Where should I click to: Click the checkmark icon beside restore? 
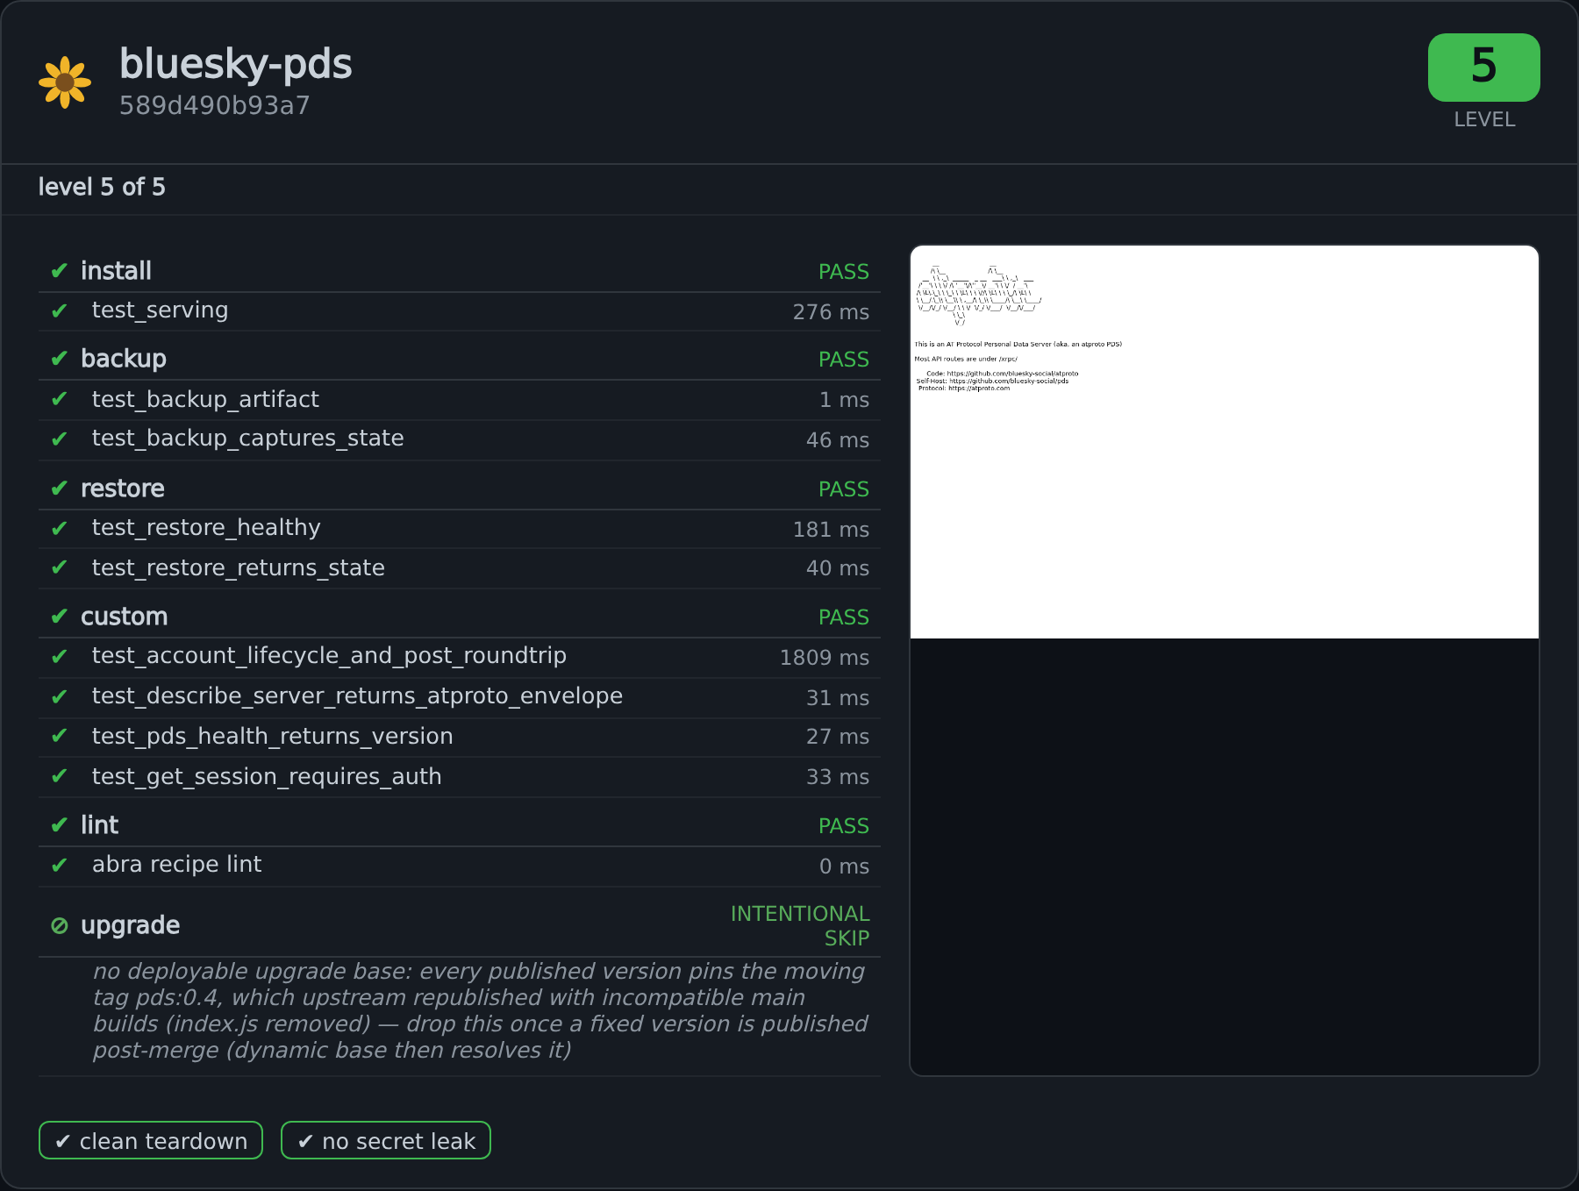tap(60, 489)
